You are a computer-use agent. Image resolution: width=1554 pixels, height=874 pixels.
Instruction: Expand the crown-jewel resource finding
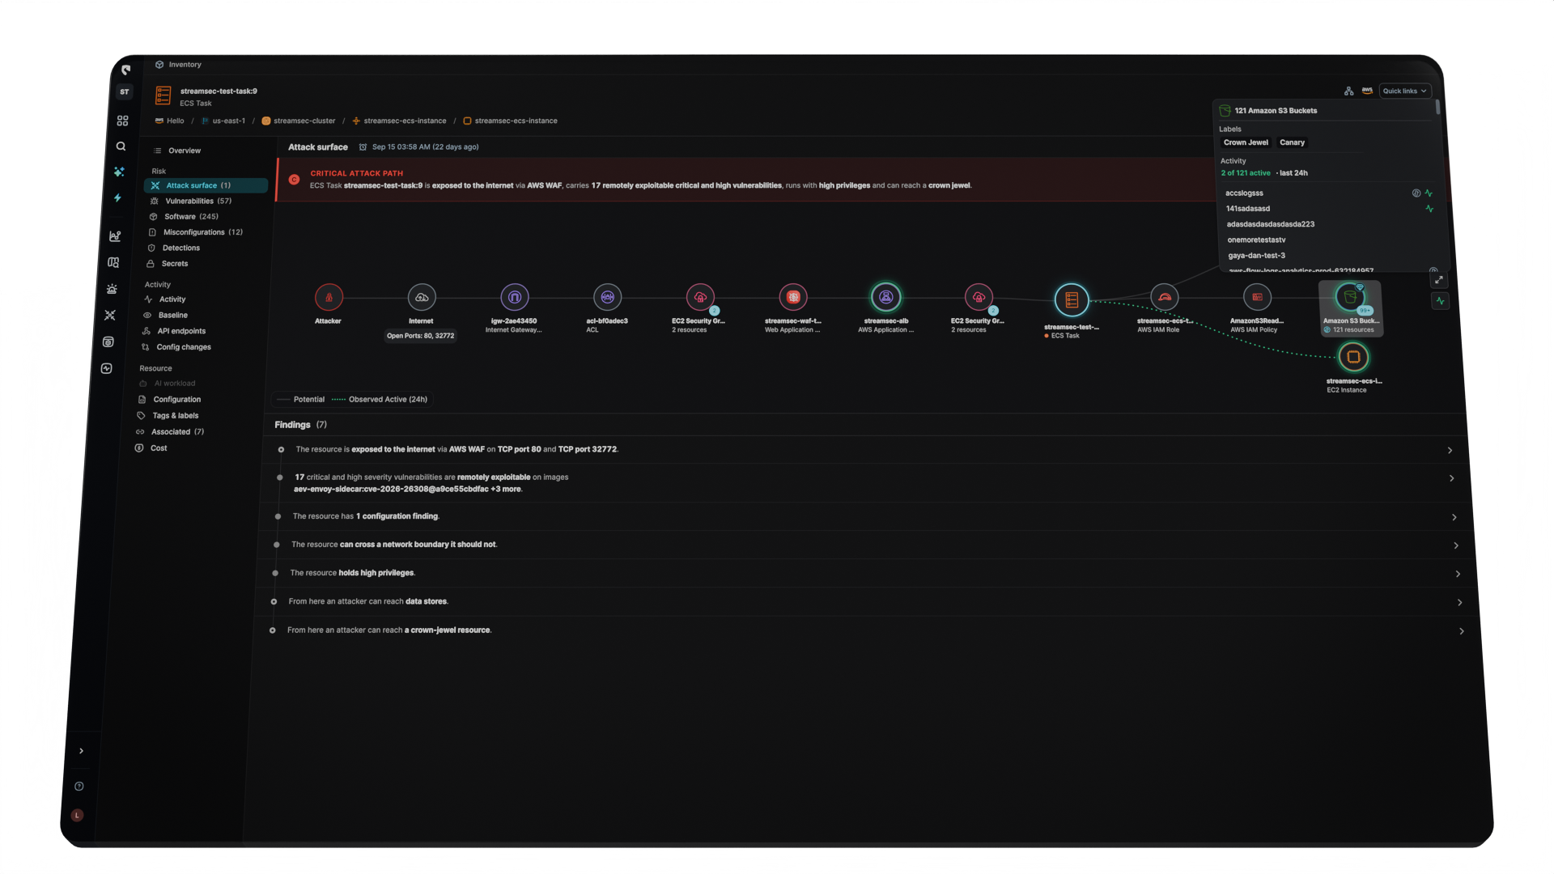click(x=1461, y=631)
